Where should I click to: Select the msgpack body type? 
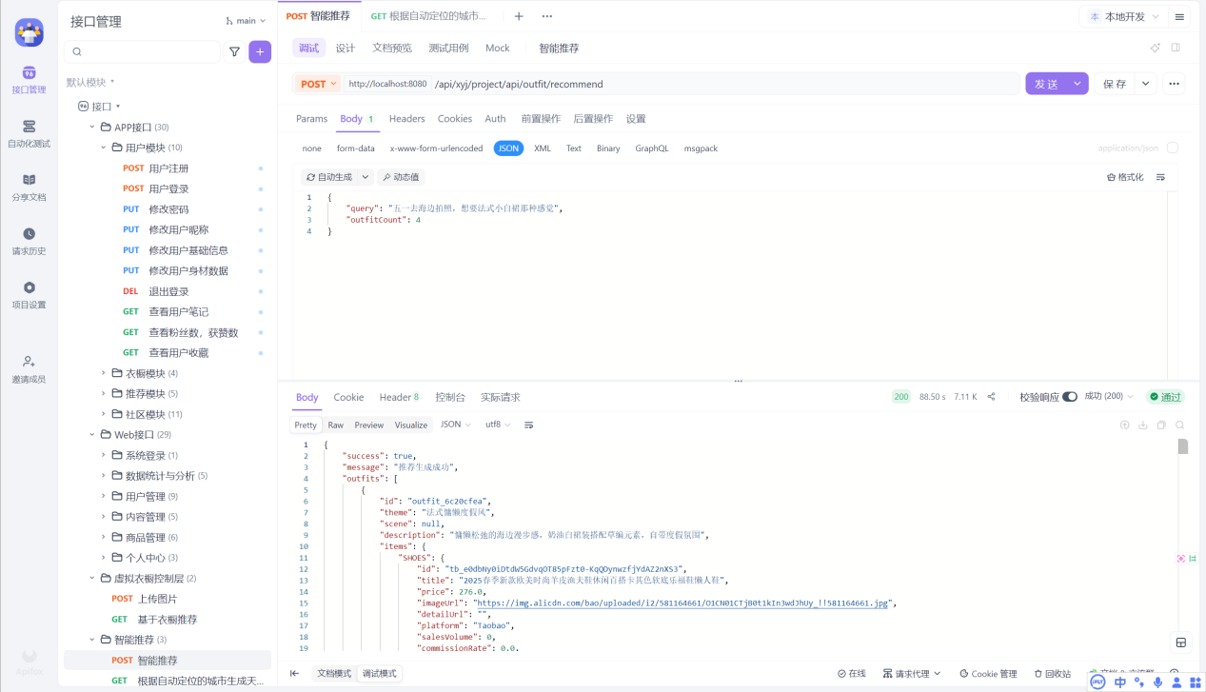pos(701,148)
